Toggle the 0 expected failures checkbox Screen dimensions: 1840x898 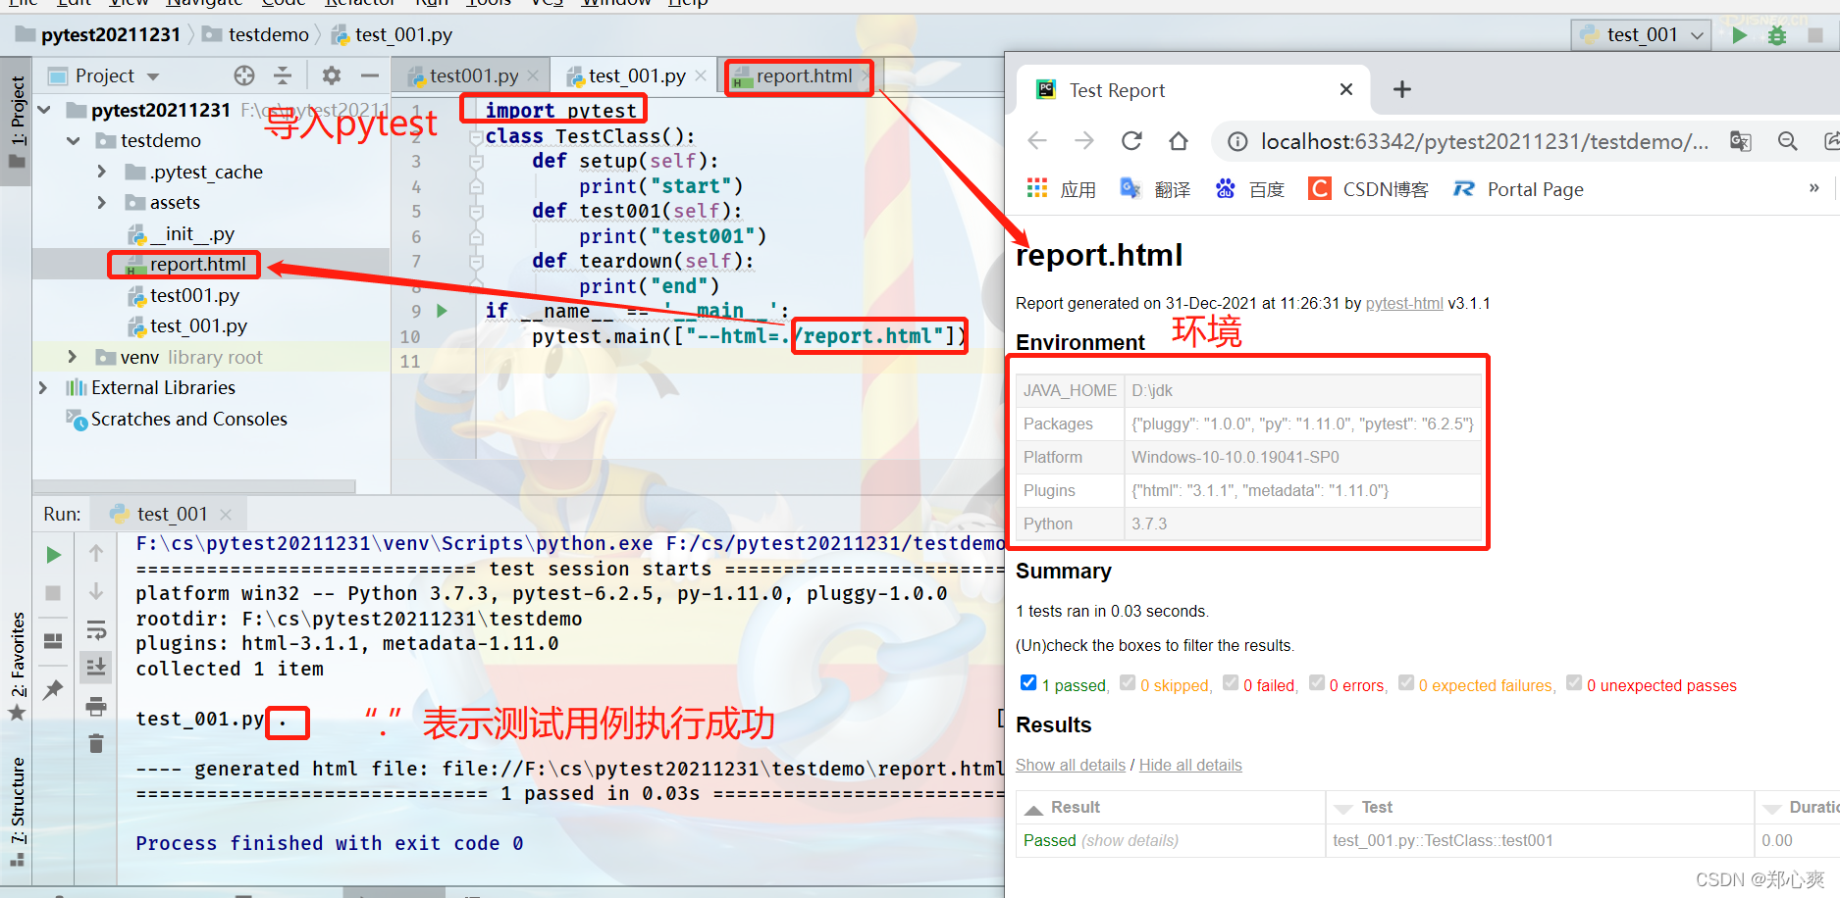[x=1406, y=682]
